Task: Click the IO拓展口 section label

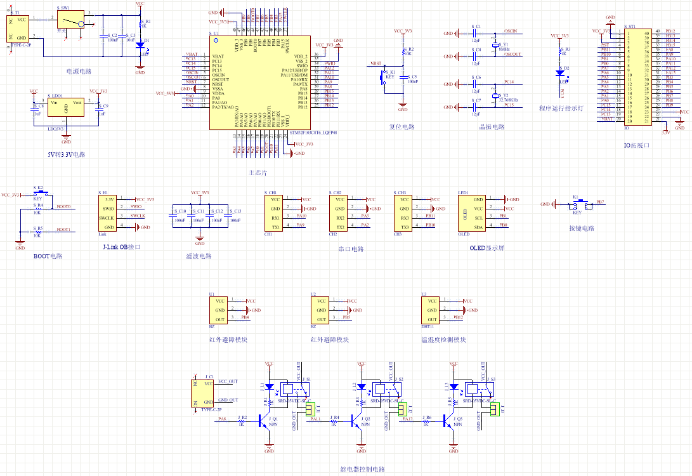Action: click(636, 145)
